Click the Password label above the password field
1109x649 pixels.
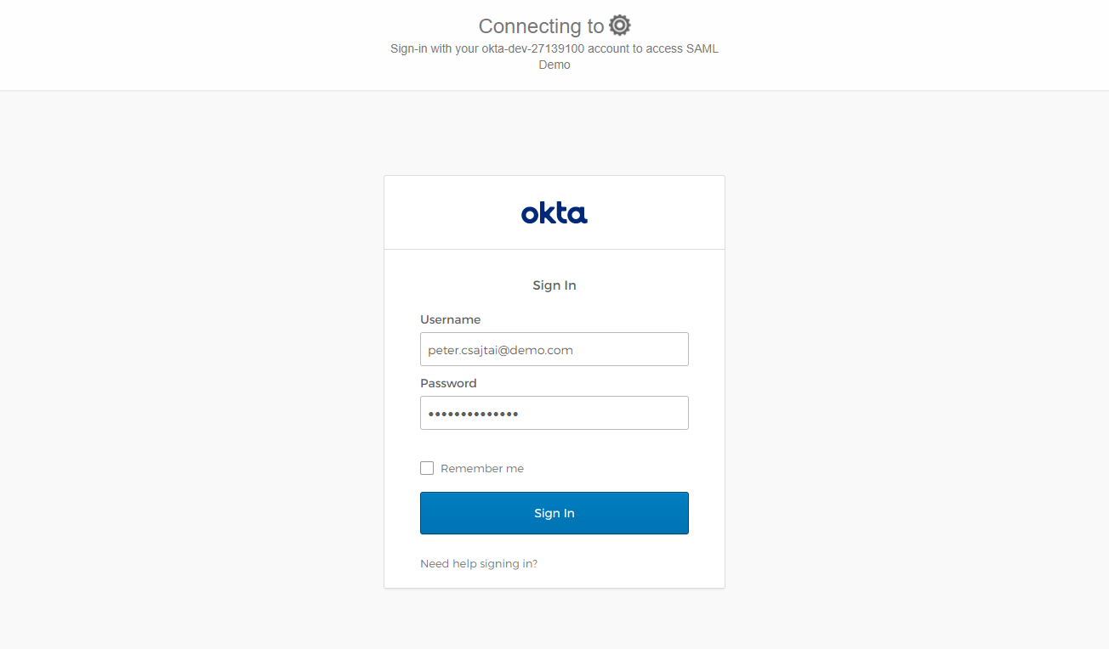click(448, 383)
